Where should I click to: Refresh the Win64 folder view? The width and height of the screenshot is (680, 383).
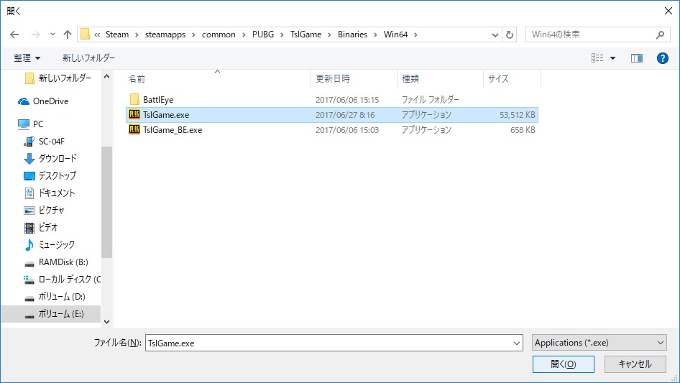510,34
